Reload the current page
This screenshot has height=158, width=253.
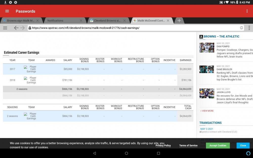[x=241, y=28]
